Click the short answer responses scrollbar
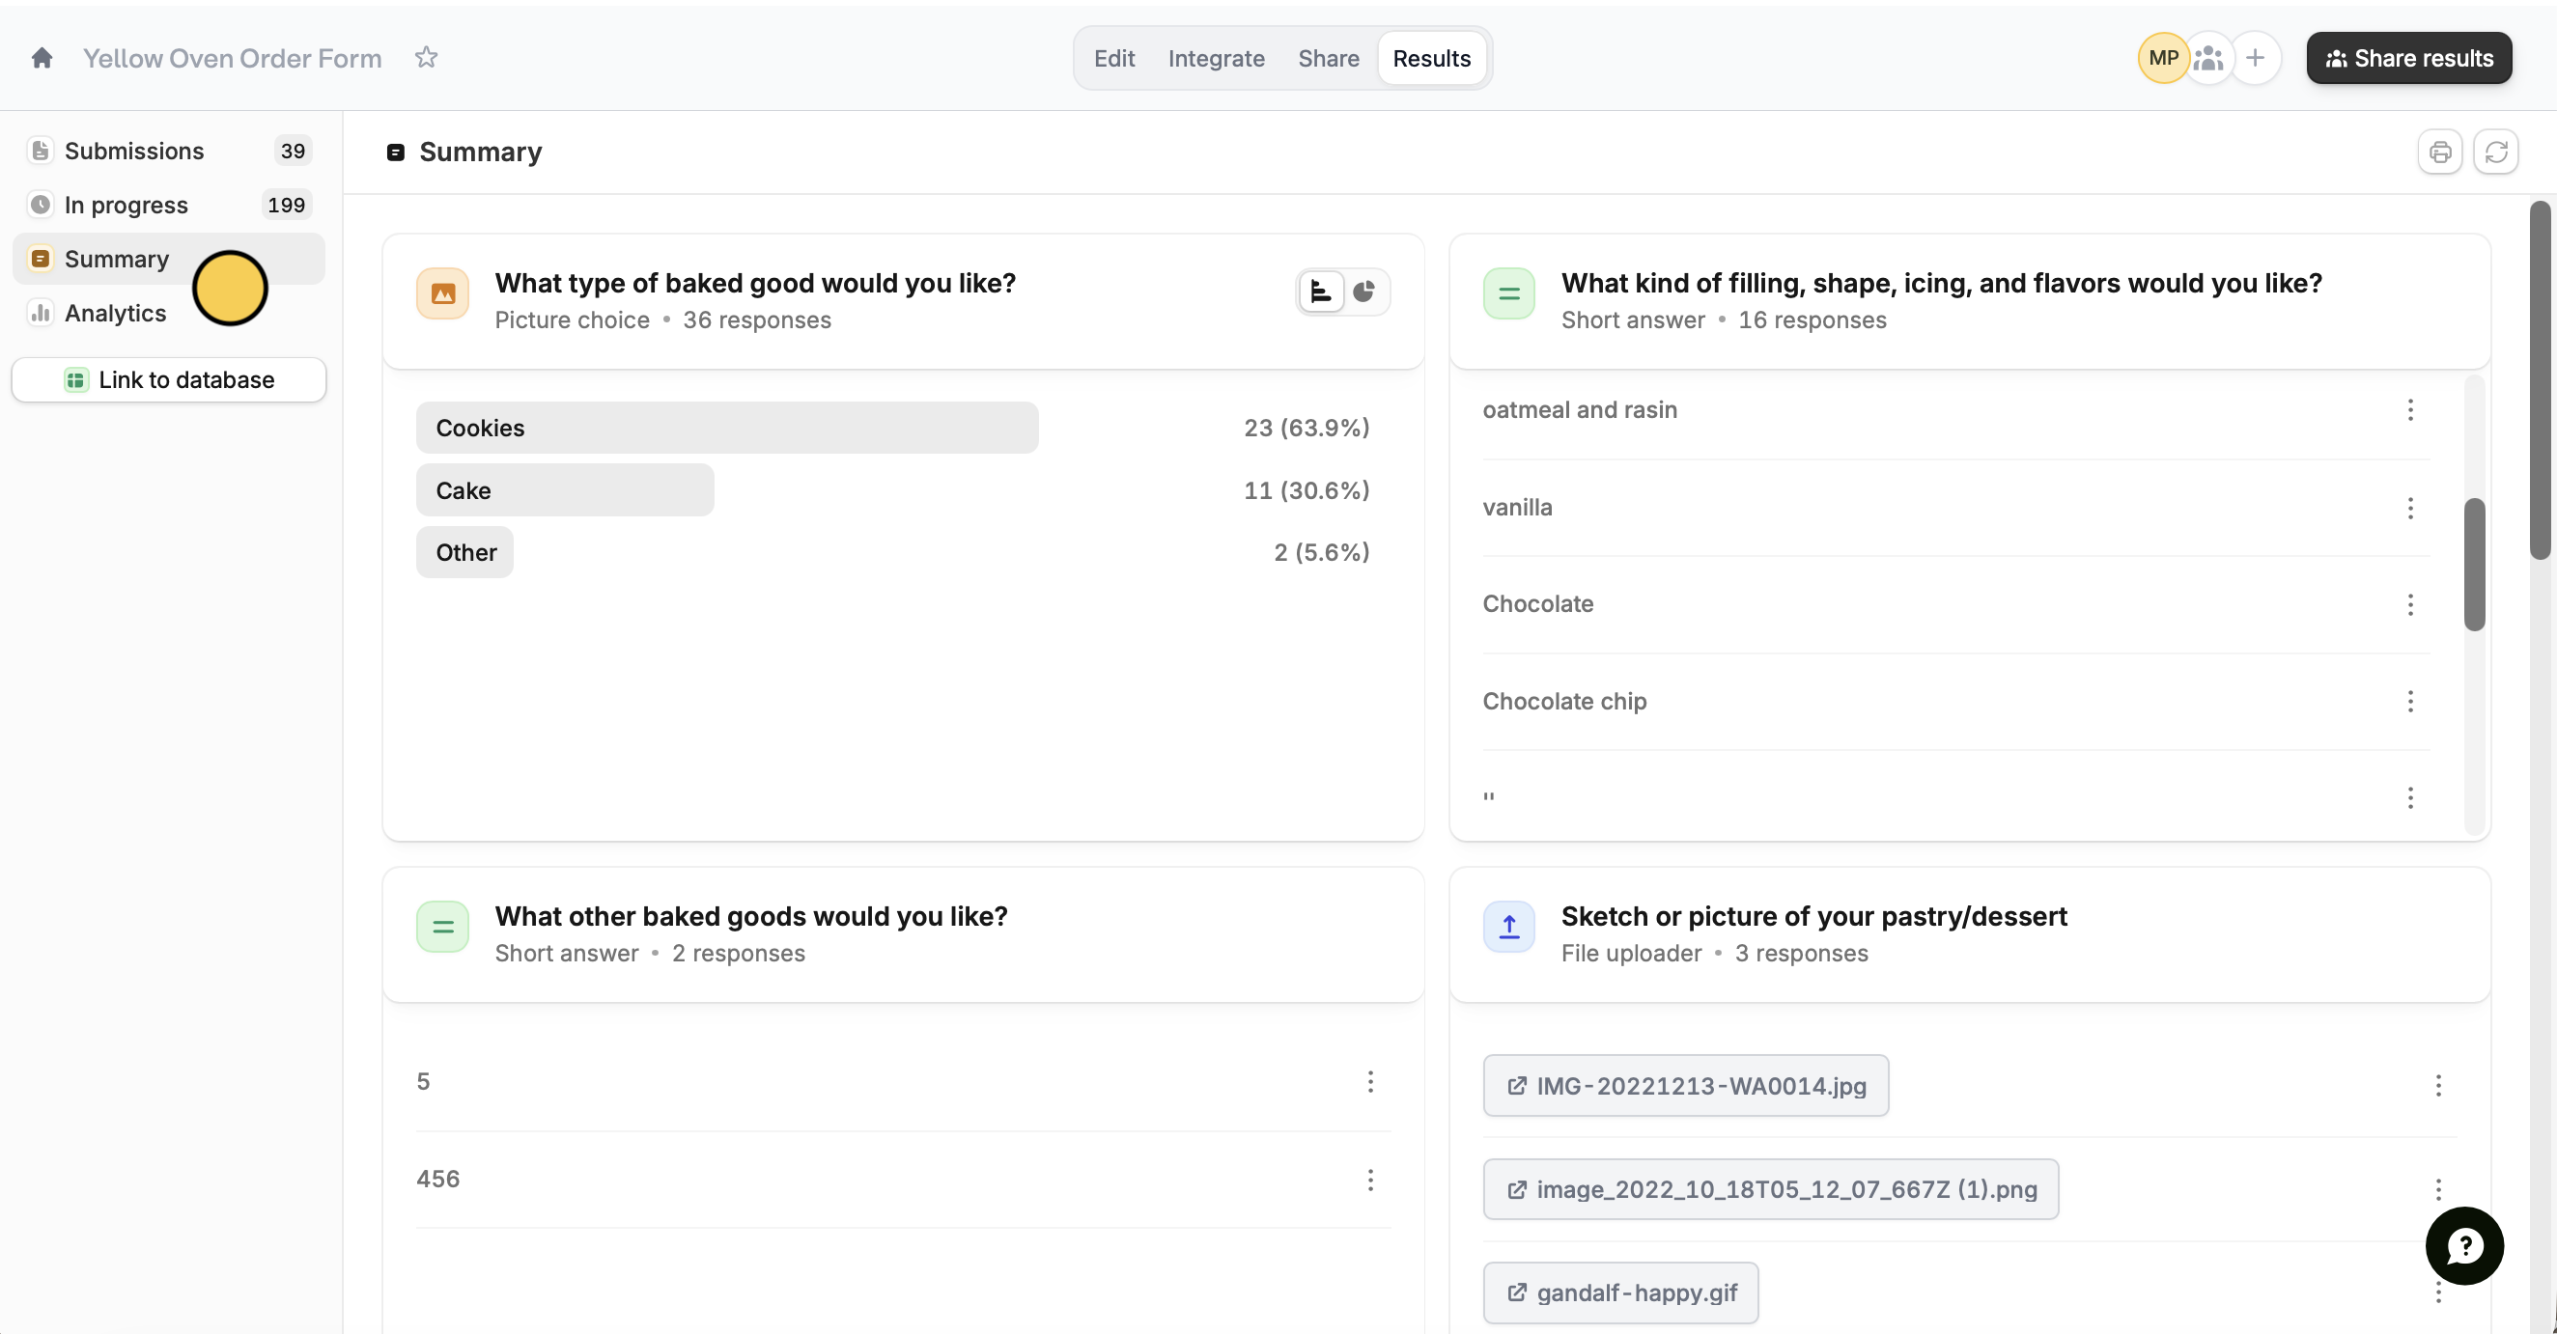 pos(2474,564)
